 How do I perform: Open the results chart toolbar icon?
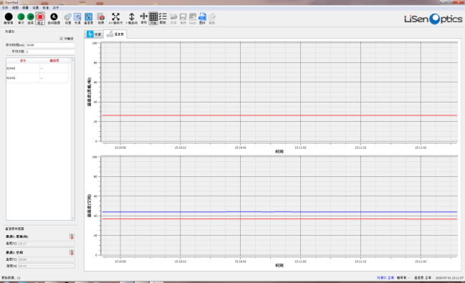coord(101,19)
